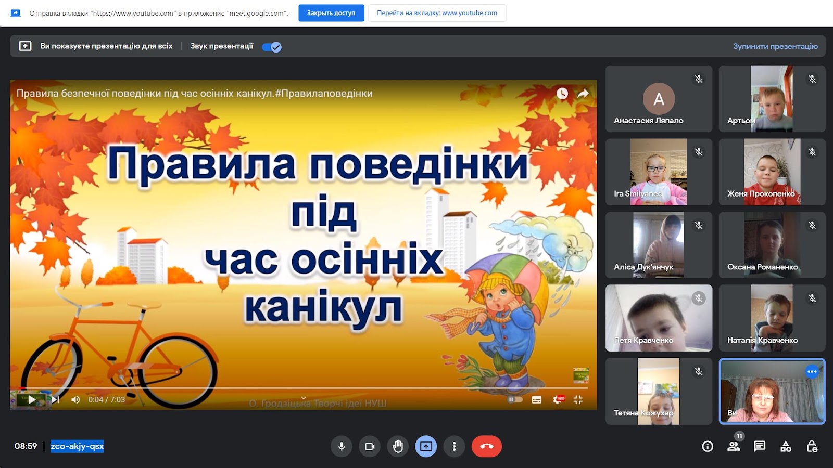Click Ira Smilyanec video tile
Image resolution: width=833 pixels, height=468 pixels.
[659, 172]
